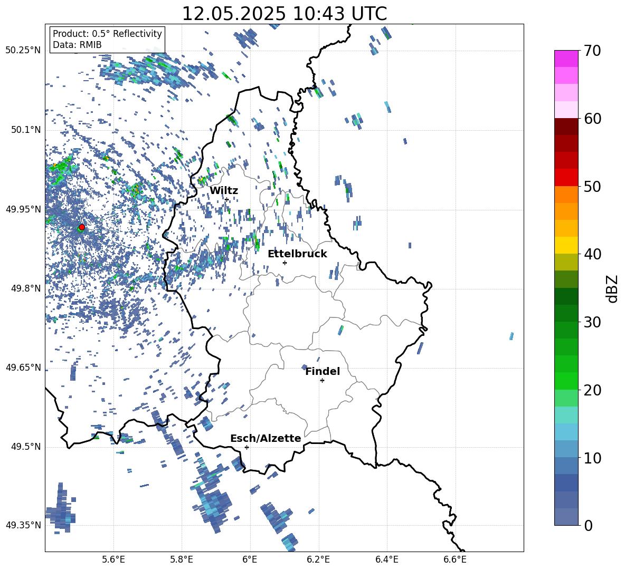Click the 0 tick label on colorbar
Viewport: 625px width, 570px height.
(588, 525)
